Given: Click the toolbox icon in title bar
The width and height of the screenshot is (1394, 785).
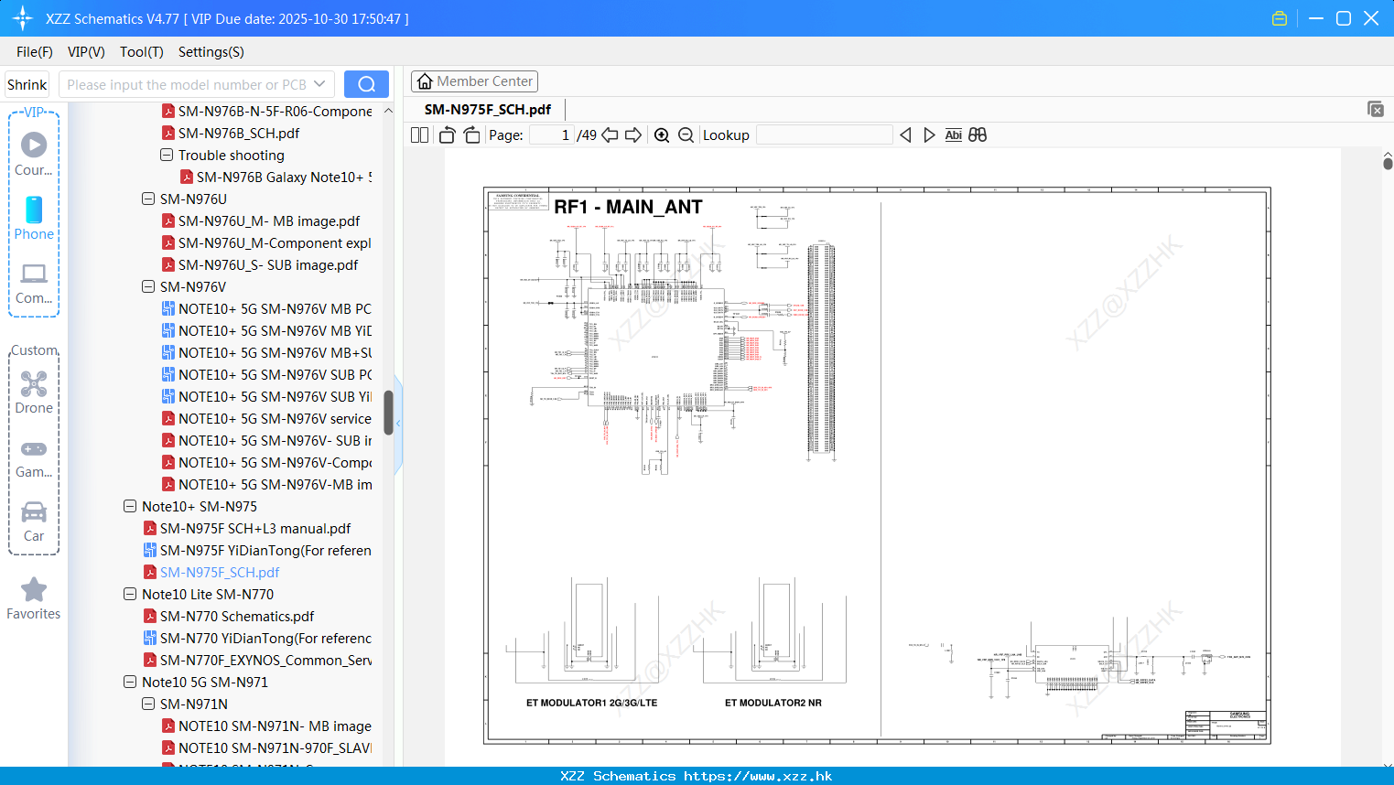Looking at the screenshot, I should pyautogui.click(x=1280, y=18).
